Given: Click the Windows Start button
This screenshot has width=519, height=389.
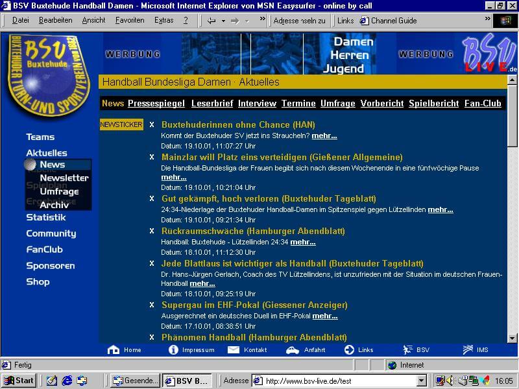Looking at the screenshot, I should click(x=19, y=381).
